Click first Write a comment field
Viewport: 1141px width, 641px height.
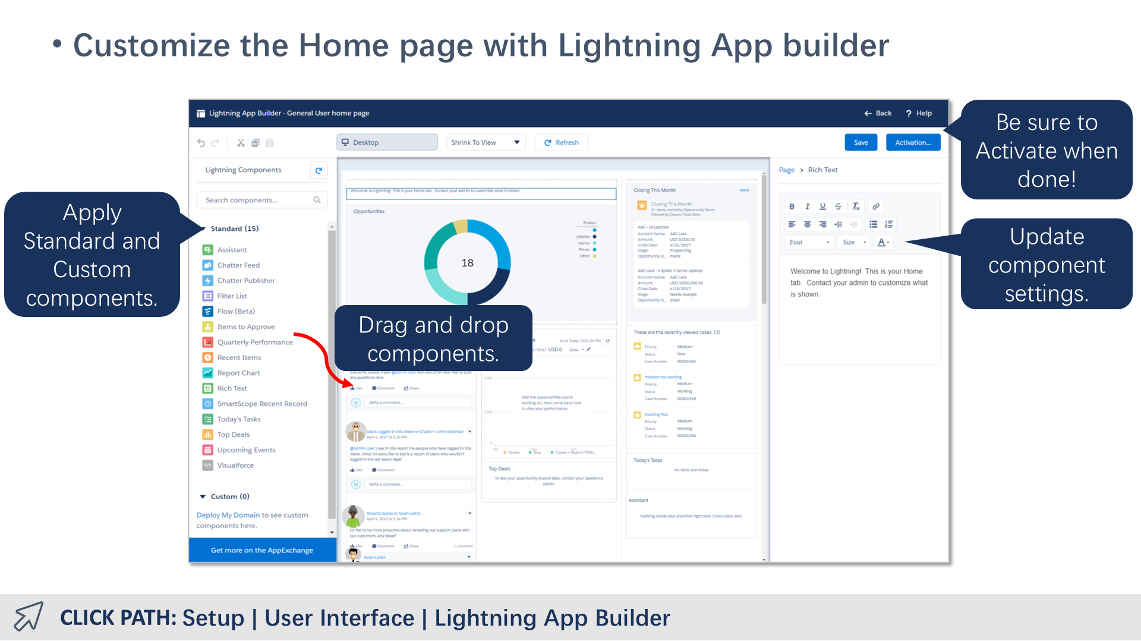[x=419, y=402]
